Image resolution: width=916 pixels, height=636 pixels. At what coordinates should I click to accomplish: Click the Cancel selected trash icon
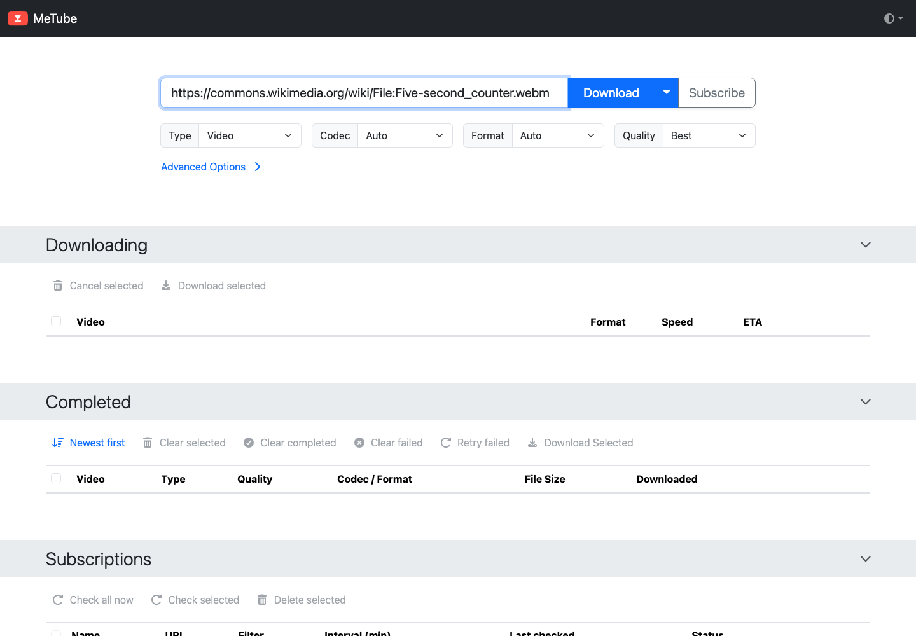pyautogui.click(x=58, y=286)
